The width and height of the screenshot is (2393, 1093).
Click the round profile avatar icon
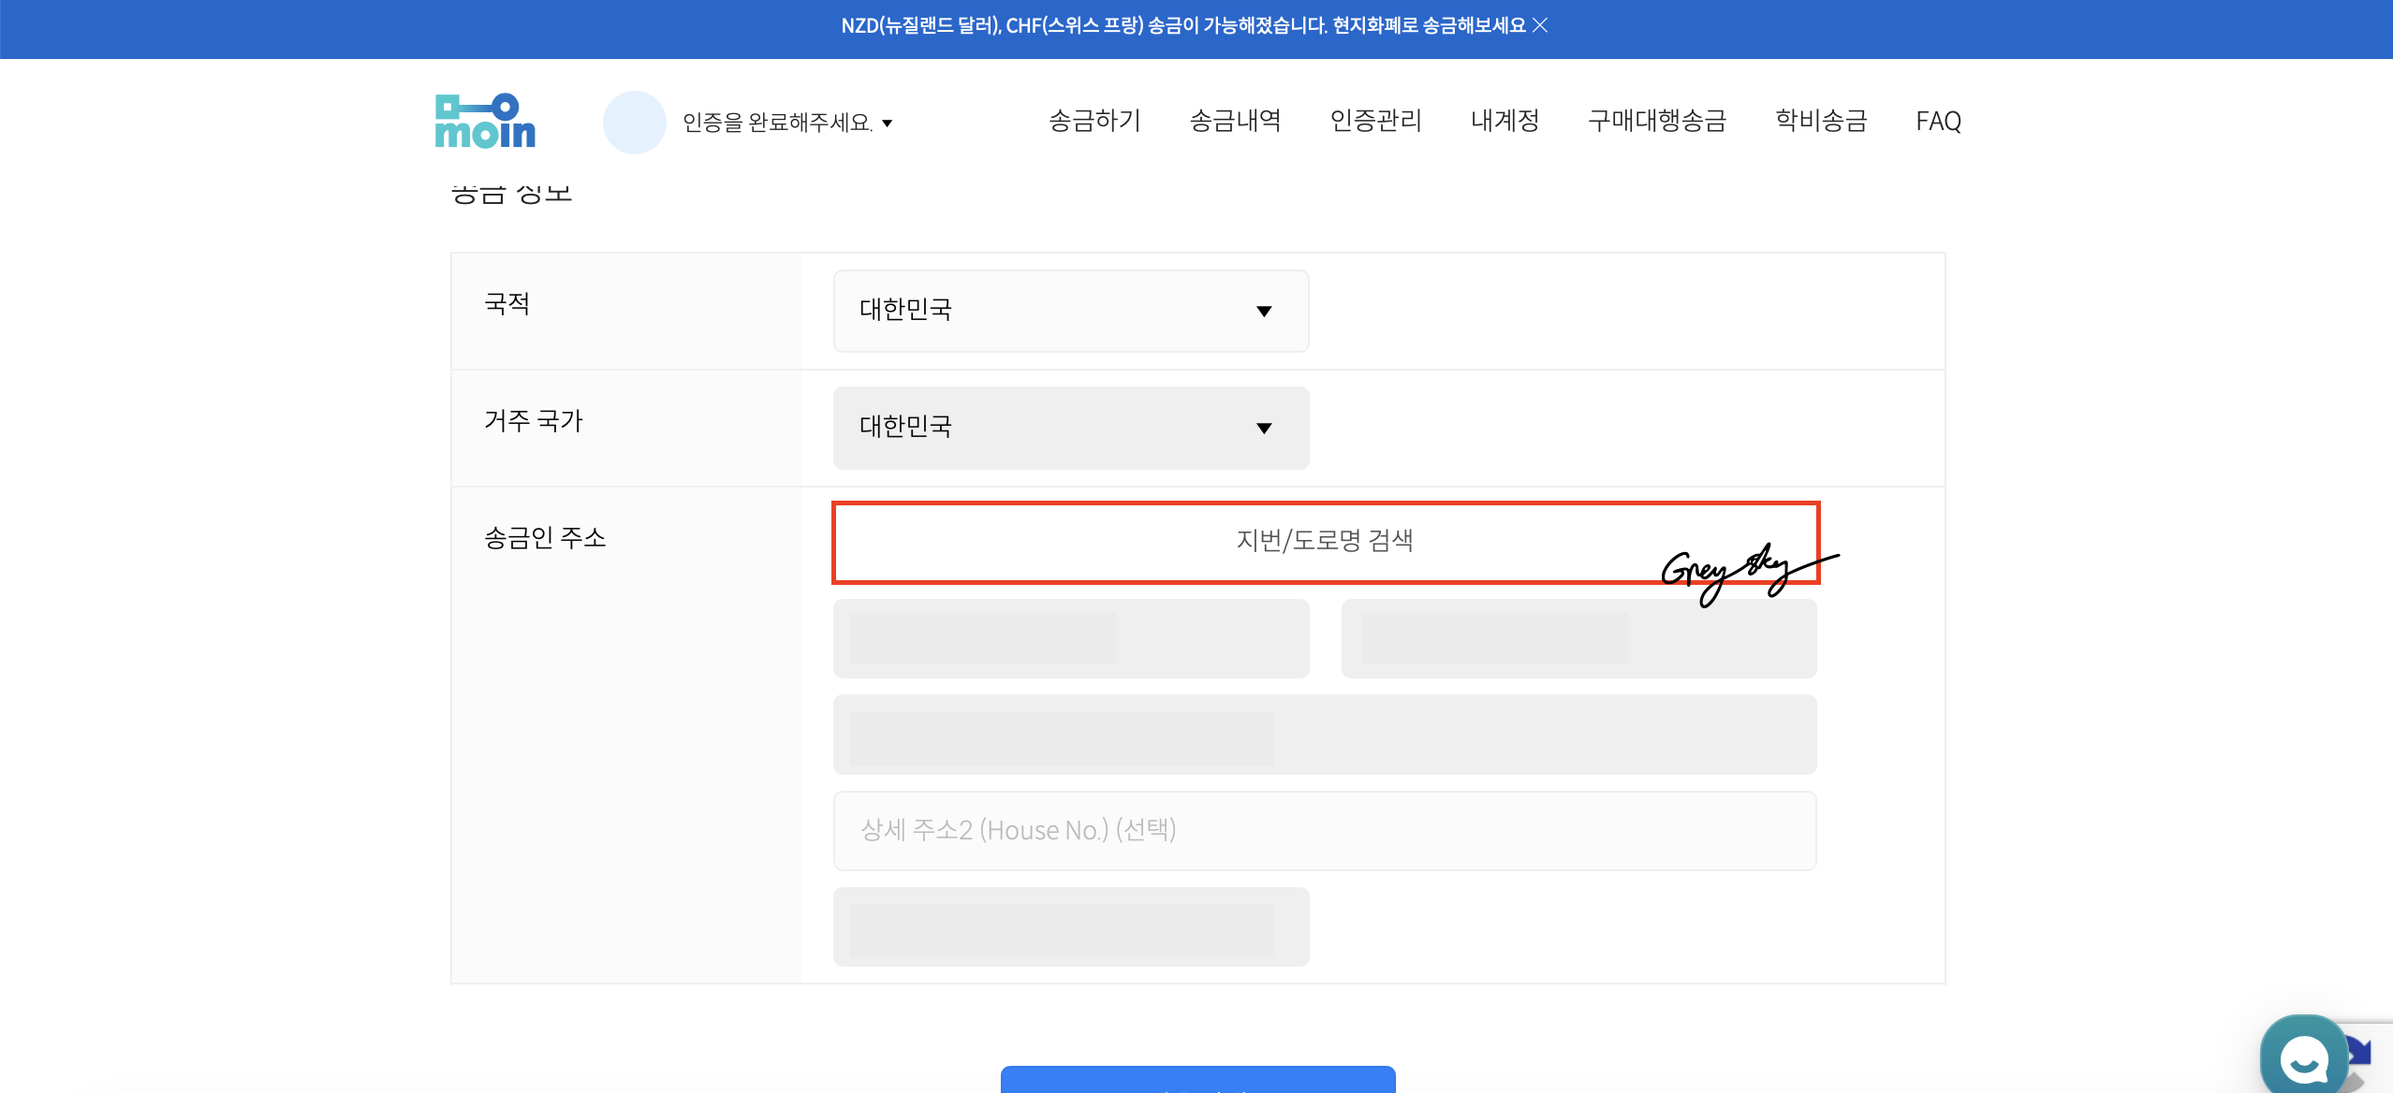(634, 123)
